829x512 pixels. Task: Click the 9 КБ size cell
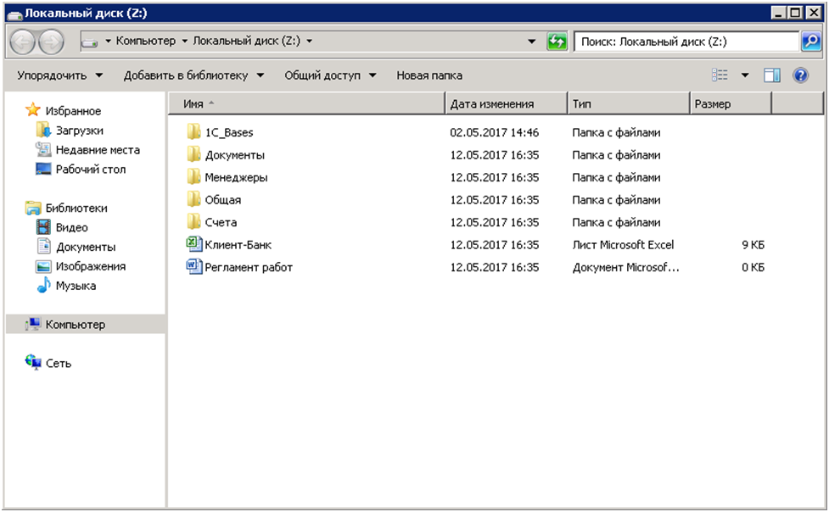[753, 245]
